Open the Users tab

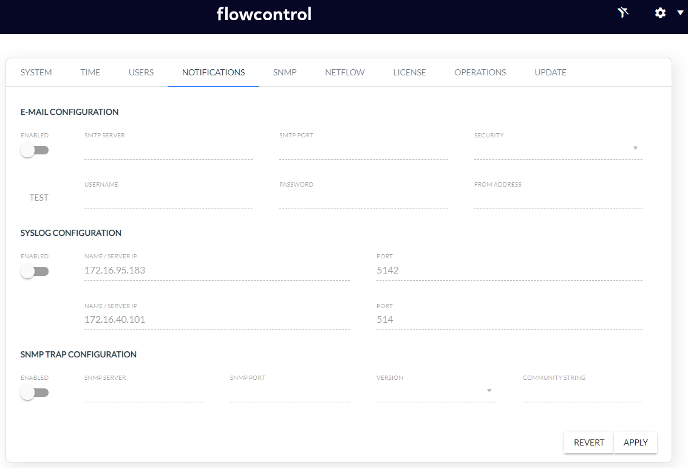(141, 72)
